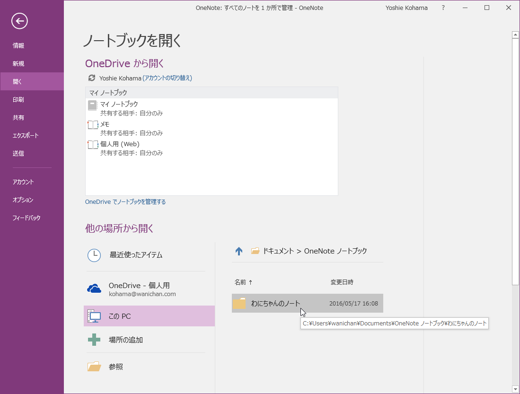Click the folder icon next to 参照
This screenshot has height=394, width=520.
coord(94,367)
